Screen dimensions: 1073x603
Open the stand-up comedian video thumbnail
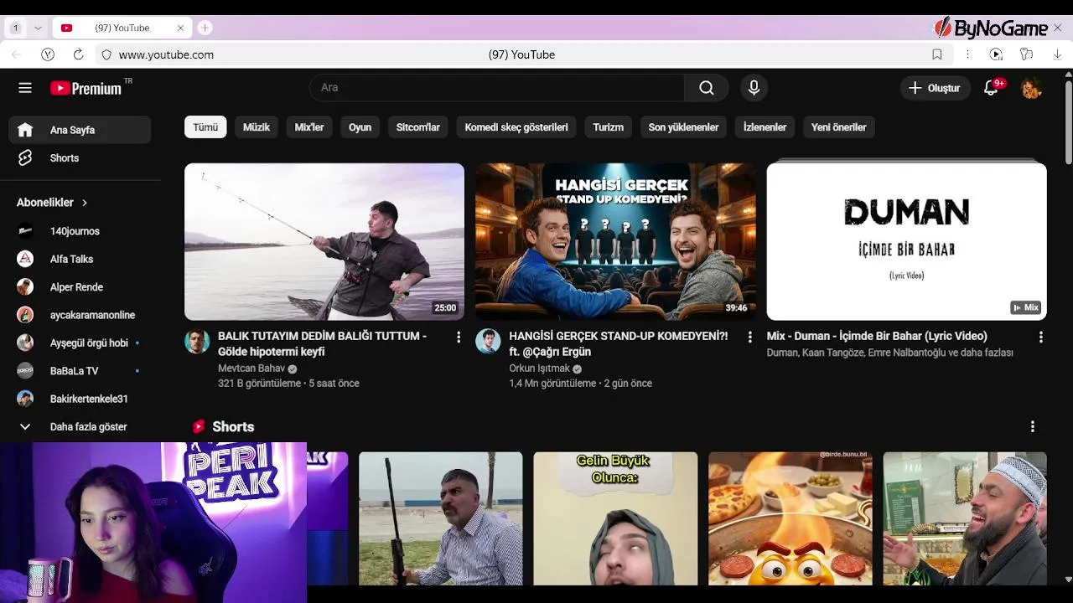[x=615, y=241]
